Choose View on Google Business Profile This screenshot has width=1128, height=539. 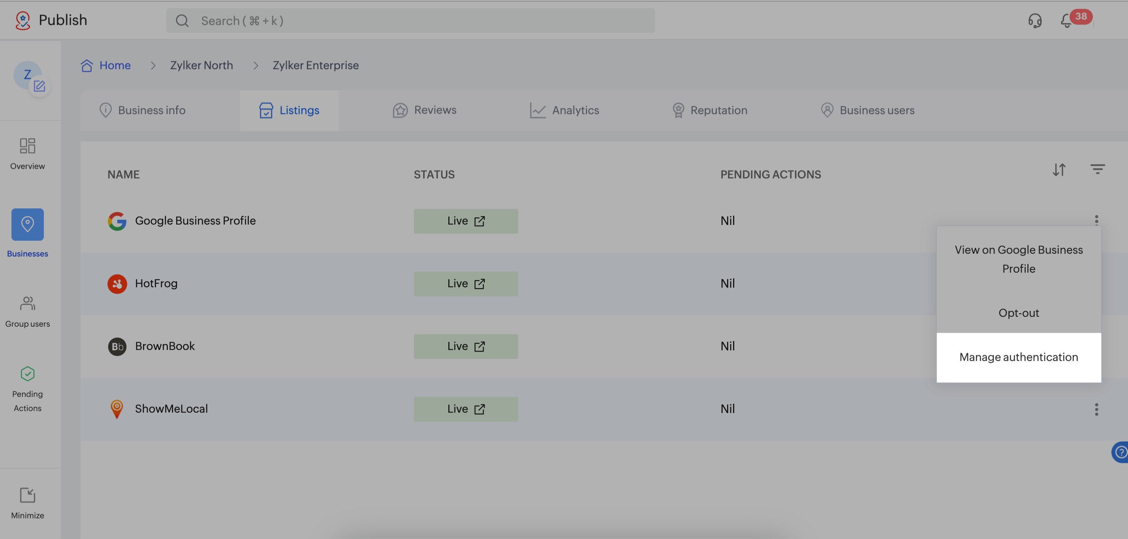1019,259
